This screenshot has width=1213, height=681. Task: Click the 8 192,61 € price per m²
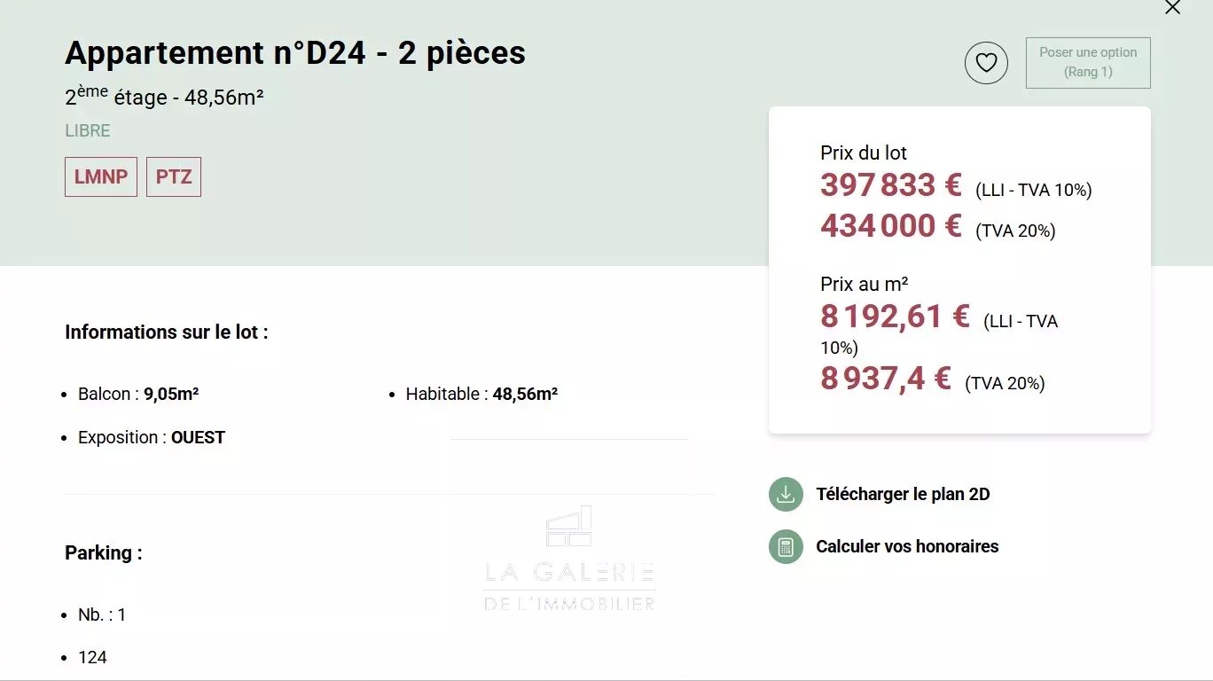pos(895,317)
